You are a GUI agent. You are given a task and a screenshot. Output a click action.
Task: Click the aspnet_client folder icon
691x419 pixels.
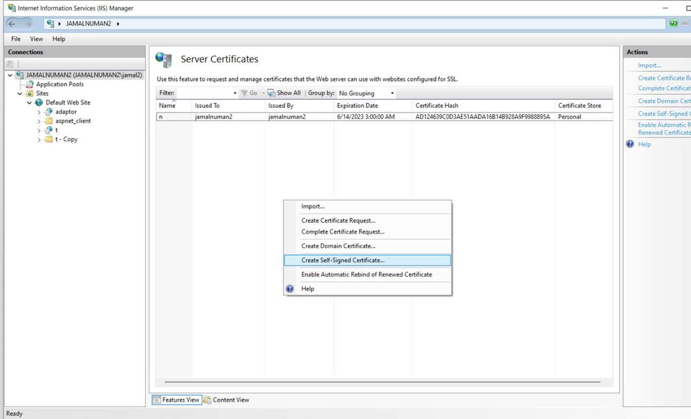49,121
